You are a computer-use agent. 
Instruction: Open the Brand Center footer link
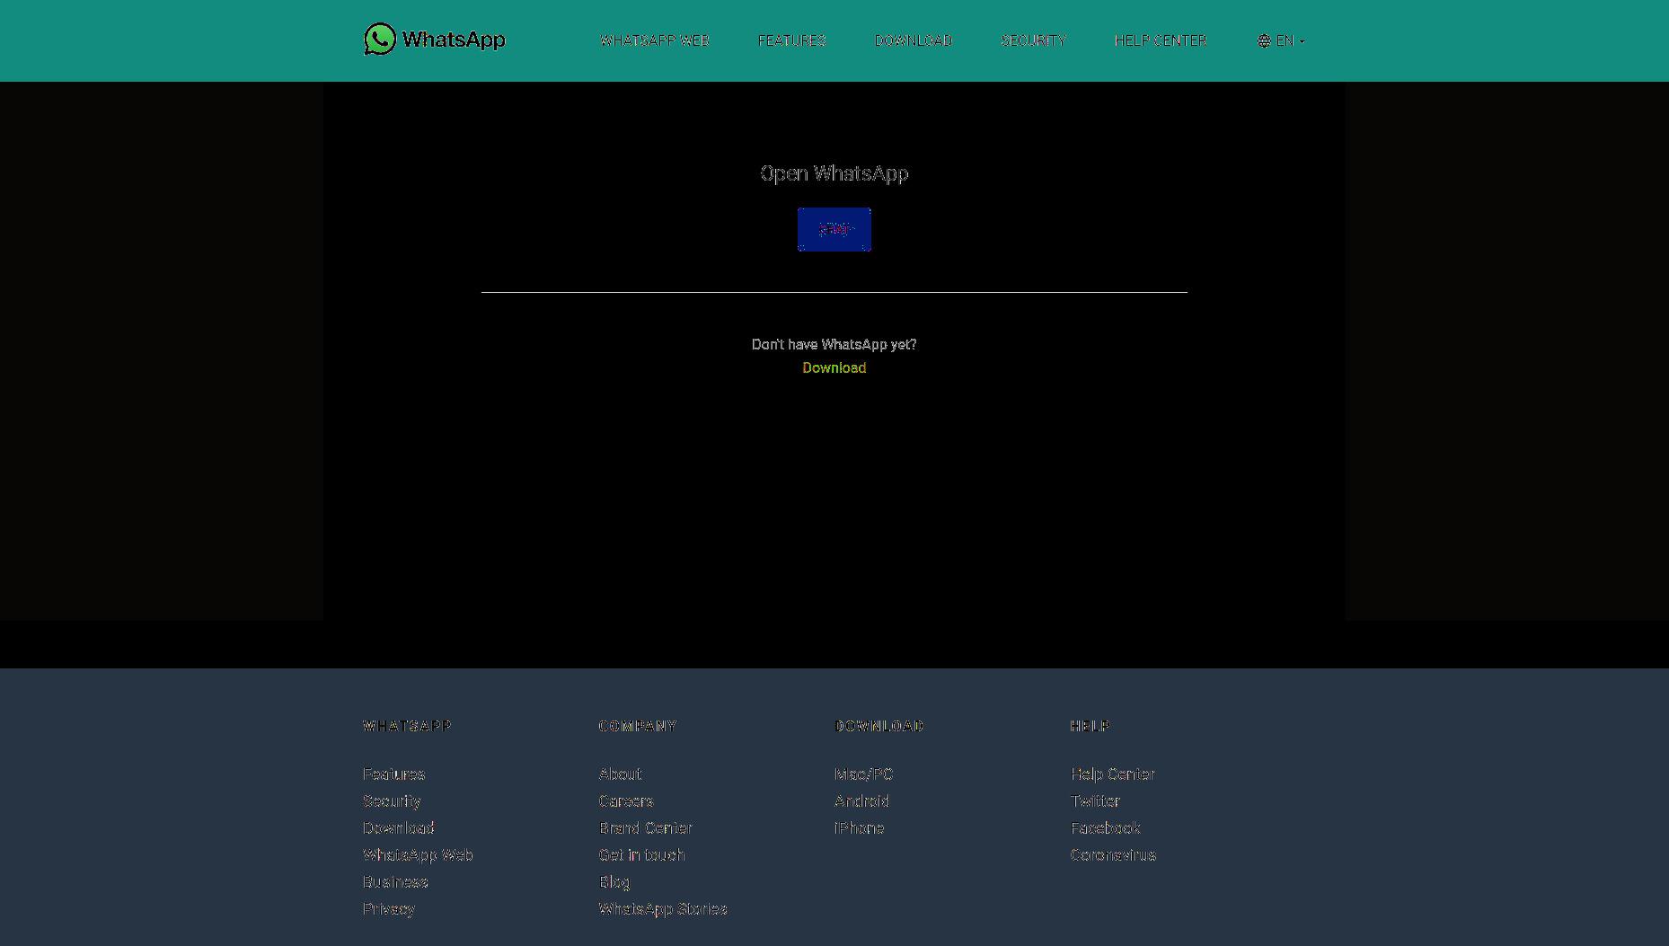tap(646, 827)
